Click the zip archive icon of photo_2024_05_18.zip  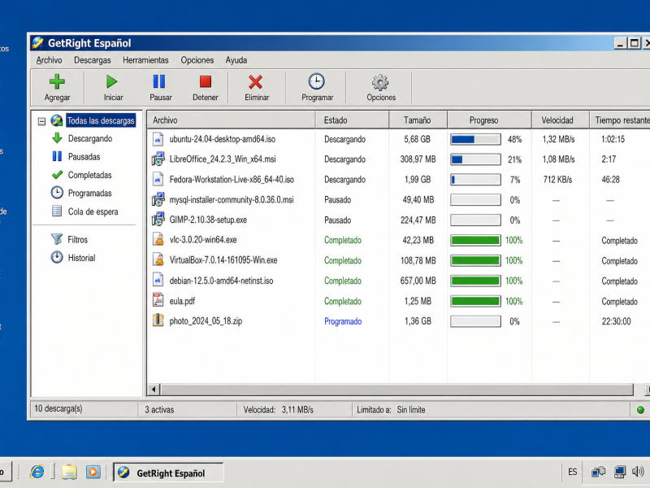tap(158, 320)
